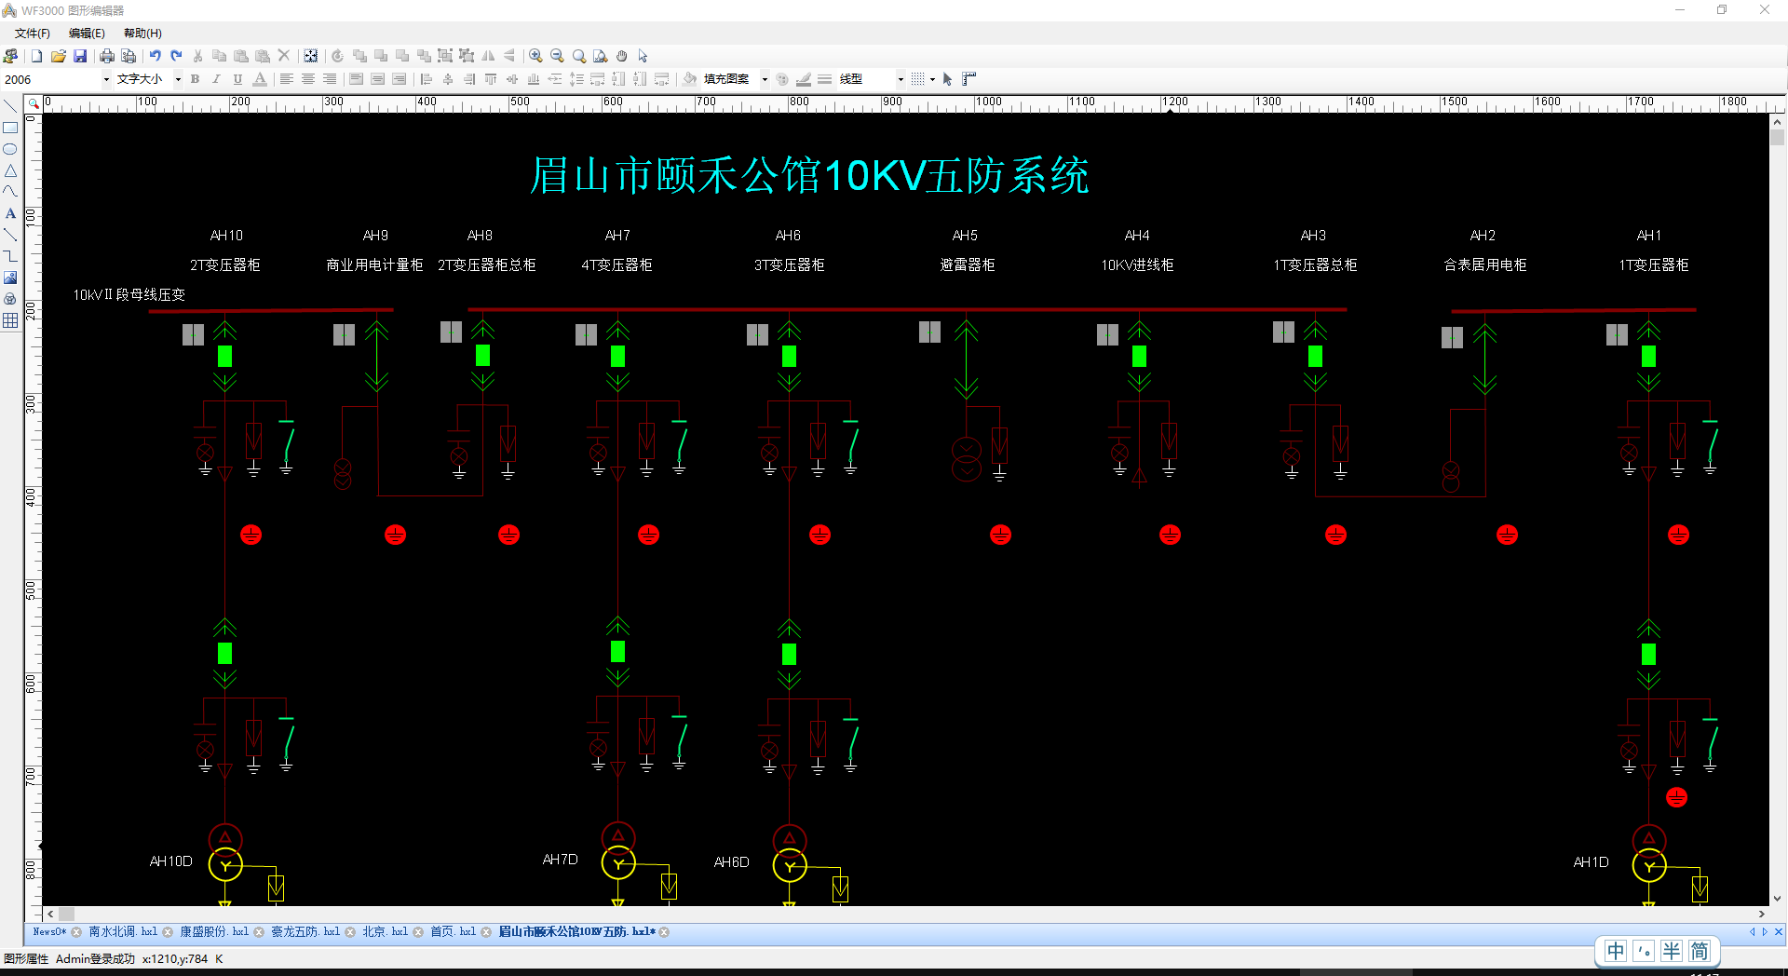Close the News0 tab
1788x976 pixels.
point(76,932)
